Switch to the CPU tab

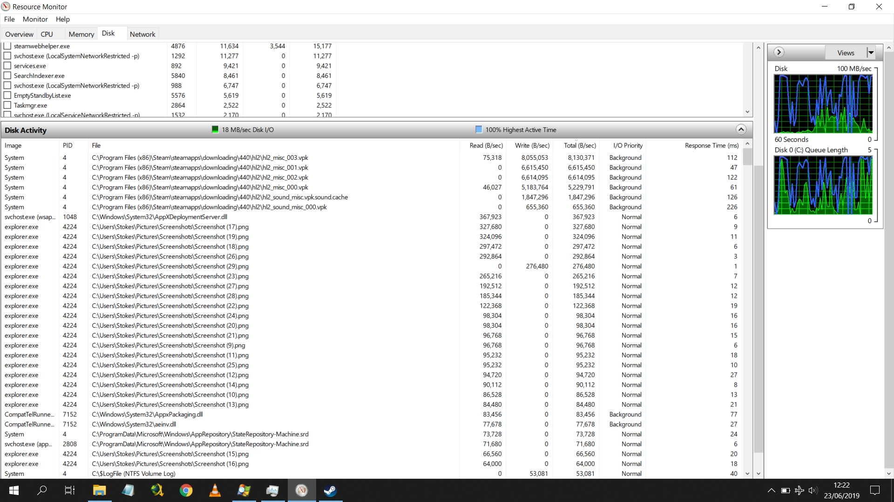[x=47, y=34]
